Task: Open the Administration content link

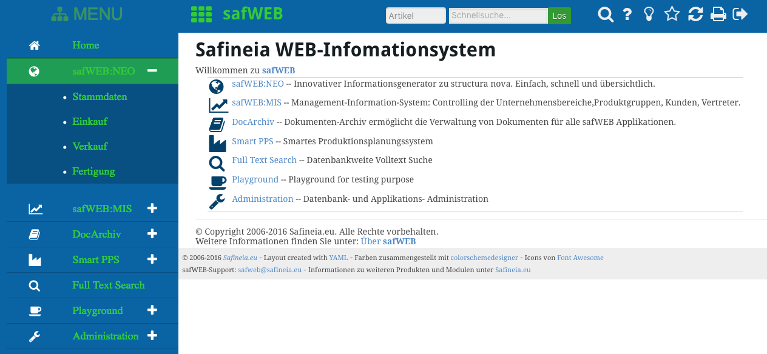Action: pyautogui.click(x=263, y=199)
